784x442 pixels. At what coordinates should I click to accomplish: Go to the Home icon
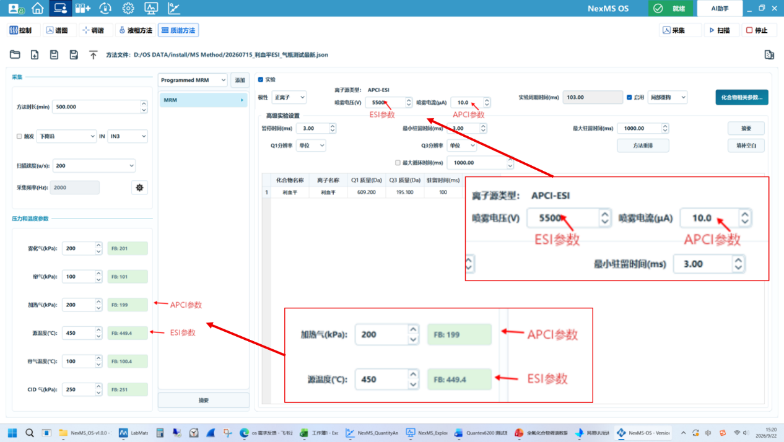pos(38,9)
